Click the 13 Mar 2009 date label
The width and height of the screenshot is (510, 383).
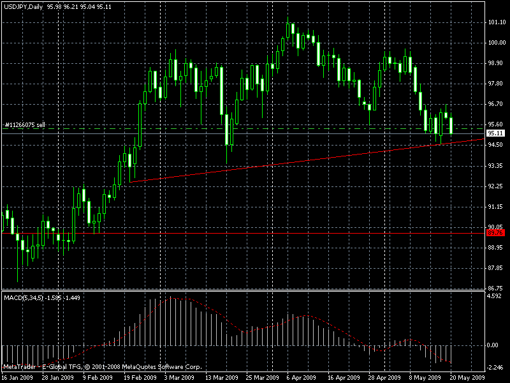221,377
